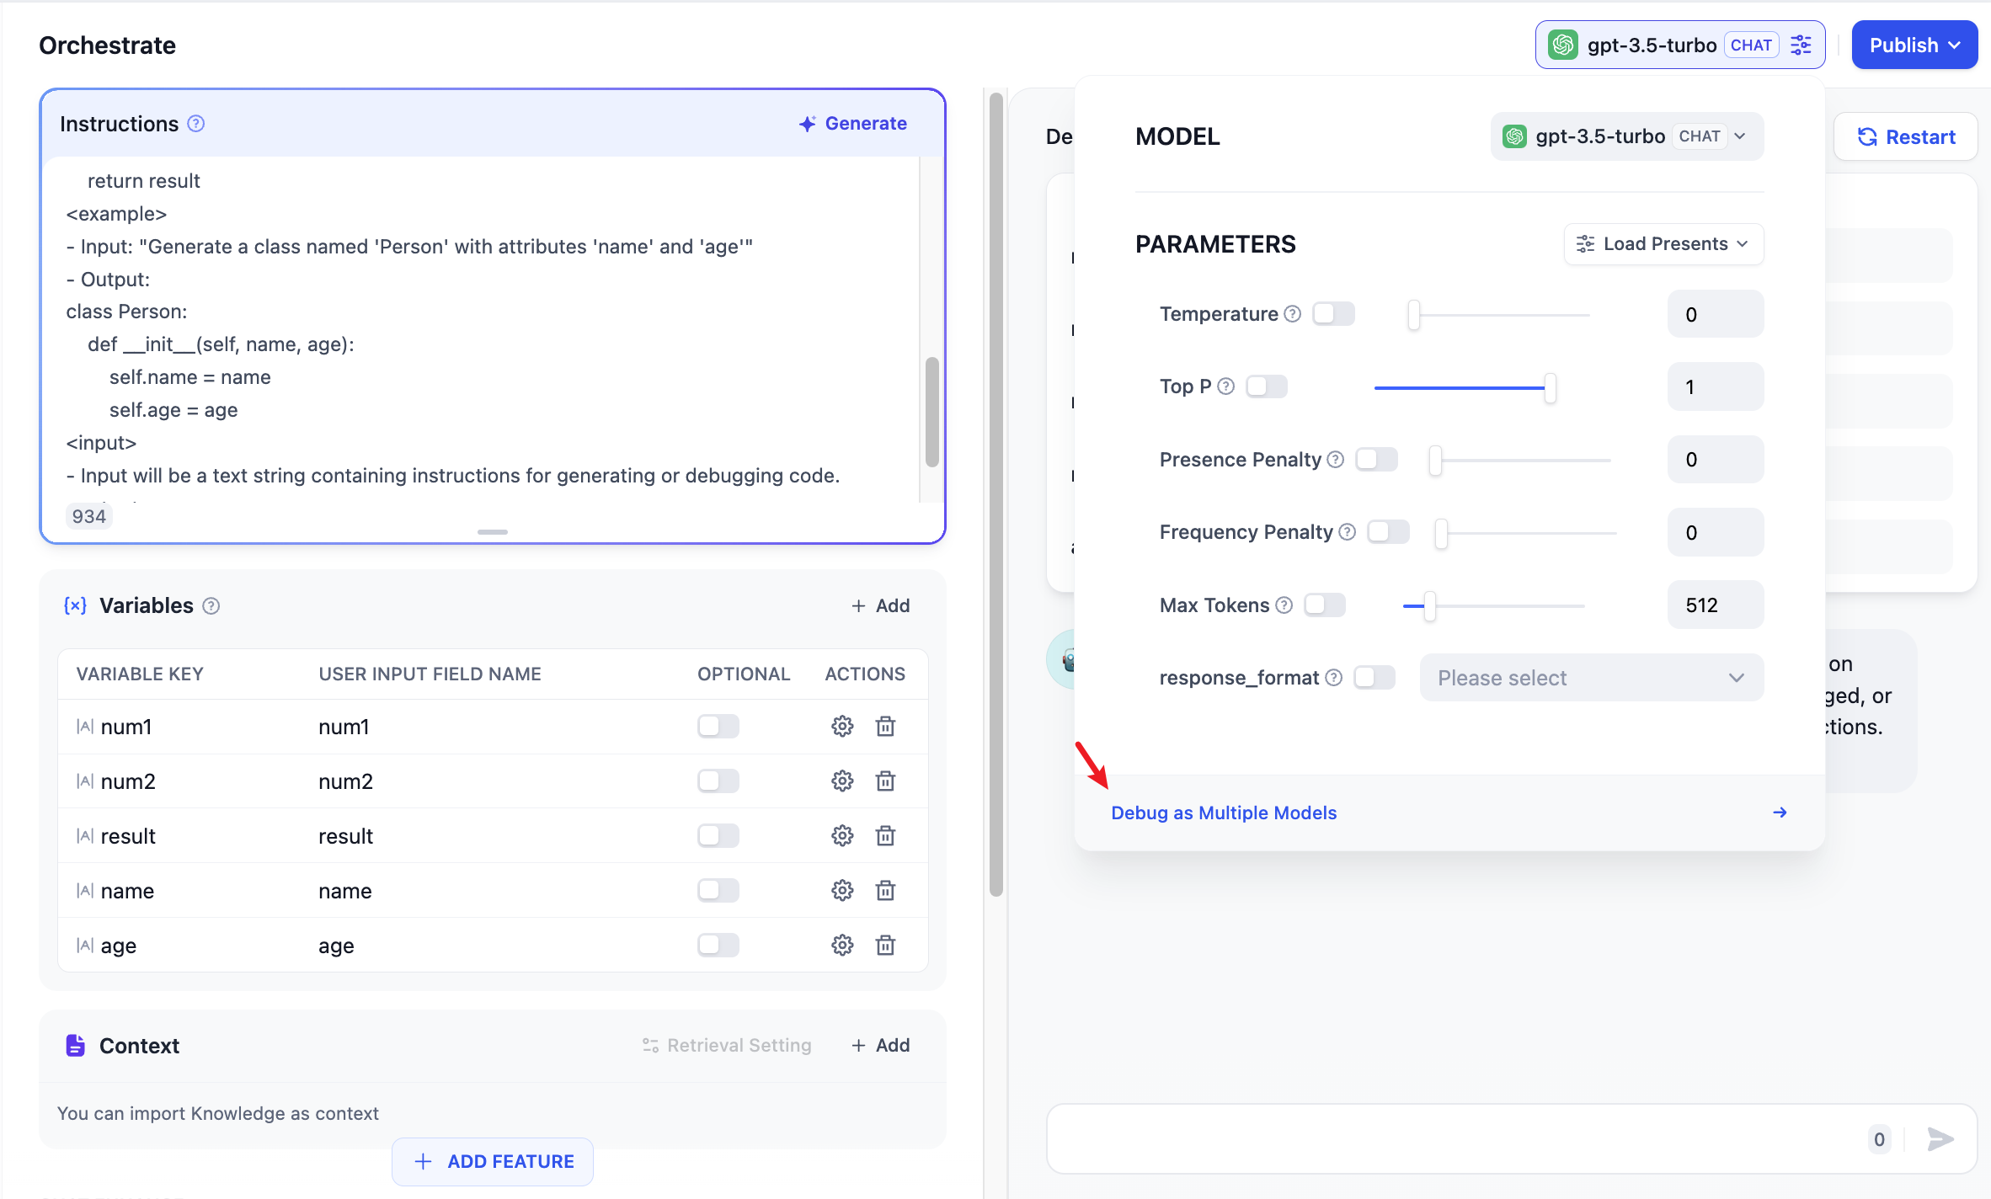Viewport: 1991px width, 1199px height.
Task: Click the Context document icon
Action: (x=75, y=1046)
